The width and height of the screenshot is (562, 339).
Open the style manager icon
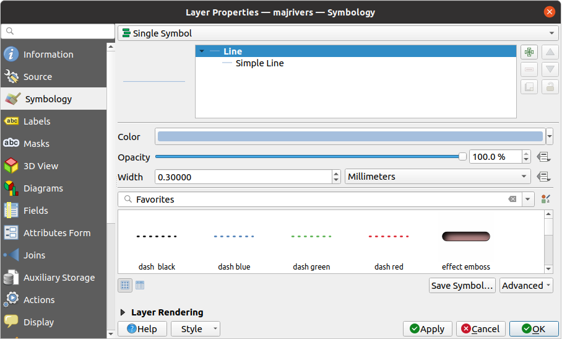tap(545, 199)
